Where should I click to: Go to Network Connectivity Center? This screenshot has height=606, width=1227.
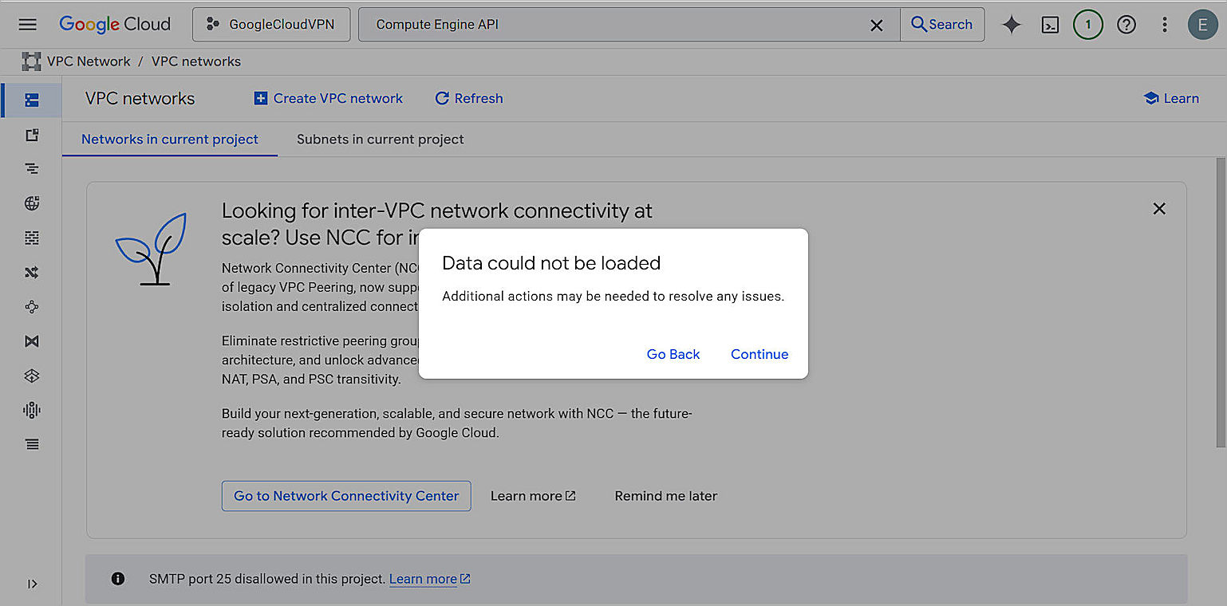point(346,495)
